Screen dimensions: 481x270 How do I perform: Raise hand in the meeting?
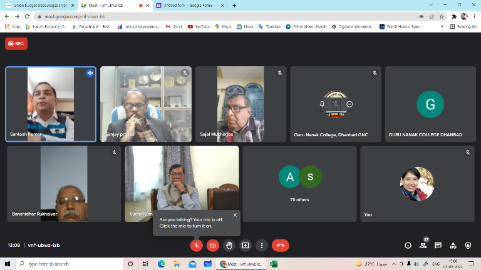[229, 246]
